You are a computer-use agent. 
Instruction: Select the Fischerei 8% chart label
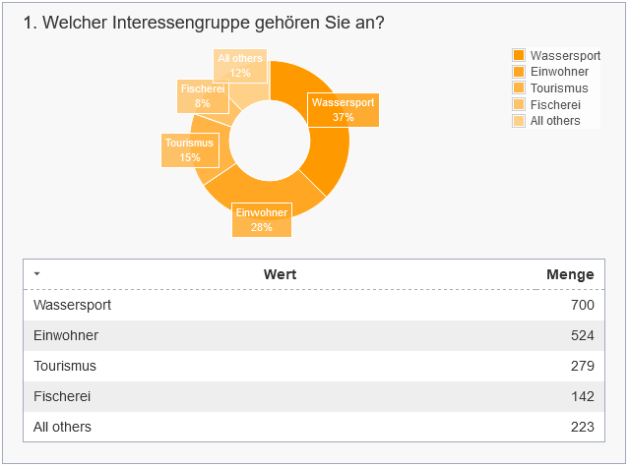pos(203,95)
